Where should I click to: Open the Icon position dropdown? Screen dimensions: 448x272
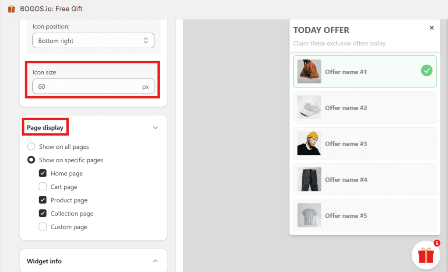click(x=93, y=41)
